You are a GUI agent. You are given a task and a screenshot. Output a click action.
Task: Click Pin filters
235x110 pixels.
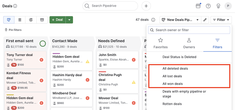(13, 30)
